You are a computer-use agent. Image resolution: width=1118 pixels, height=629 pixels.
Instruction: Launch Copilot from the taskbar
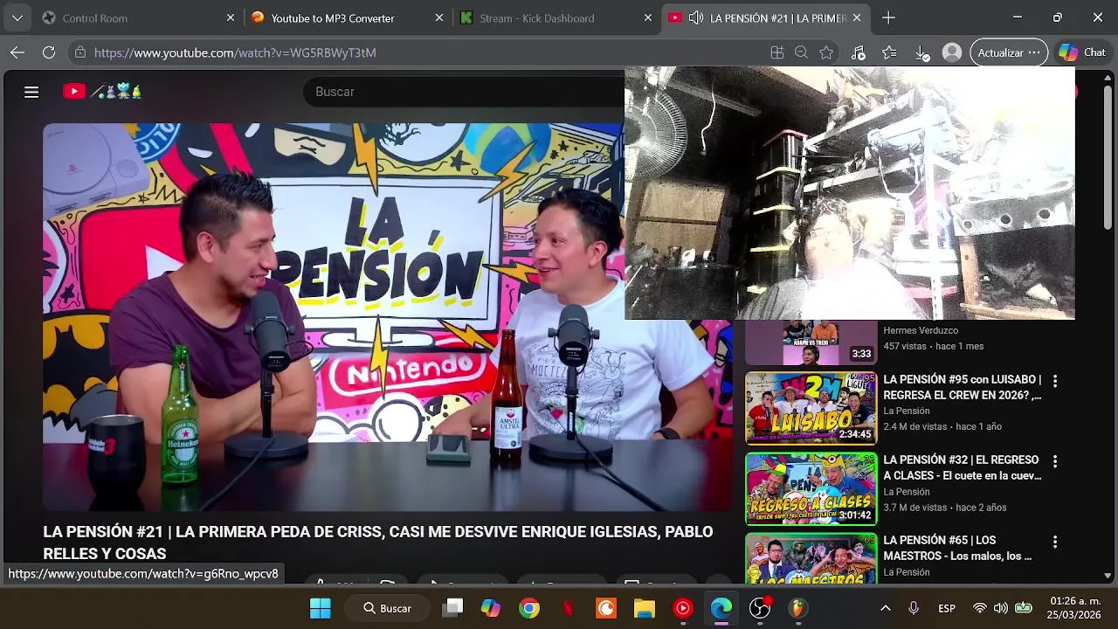pos(491,608)
